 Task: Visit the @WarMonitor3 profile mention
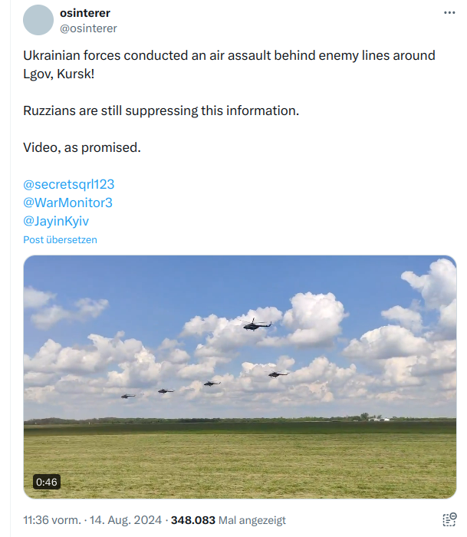67,203
